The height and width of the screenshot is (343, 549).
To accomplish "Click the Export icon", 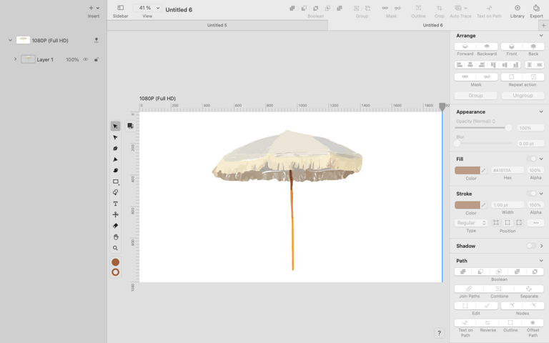I will (536, 11).
